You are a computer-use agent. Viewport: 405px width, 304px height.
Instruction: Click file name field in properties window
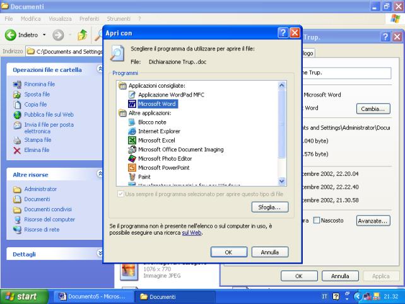coord(346,73)
